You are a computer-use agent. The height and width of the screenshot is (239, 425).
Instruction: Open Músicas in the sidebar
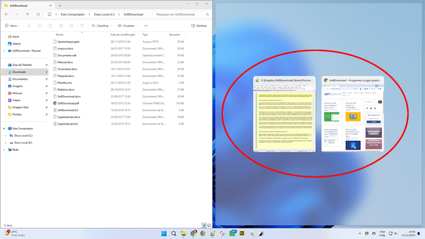(18, 93)
